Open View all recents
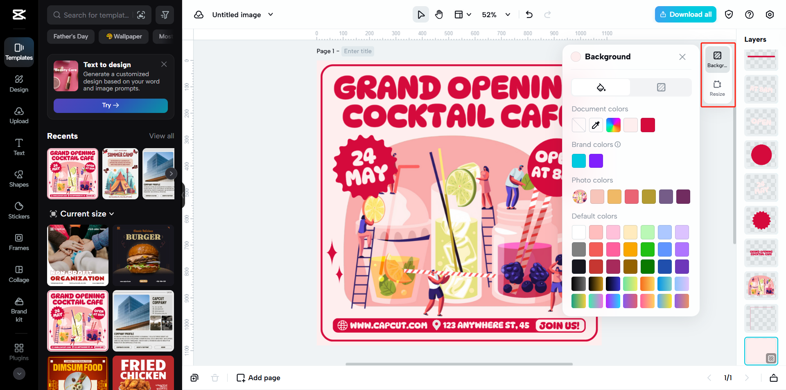The height and width of the screenshot is (390, 786). tap(161, 135)
